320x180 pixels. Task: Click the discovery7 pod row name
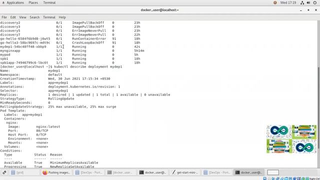(10, 34)
